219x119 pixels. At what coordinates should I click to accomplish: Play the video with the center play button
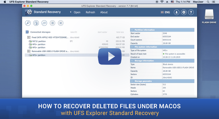pyautogui.click(x=109, y=56)
